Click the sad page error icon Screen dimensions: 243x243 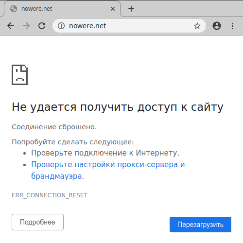[20, 75]
